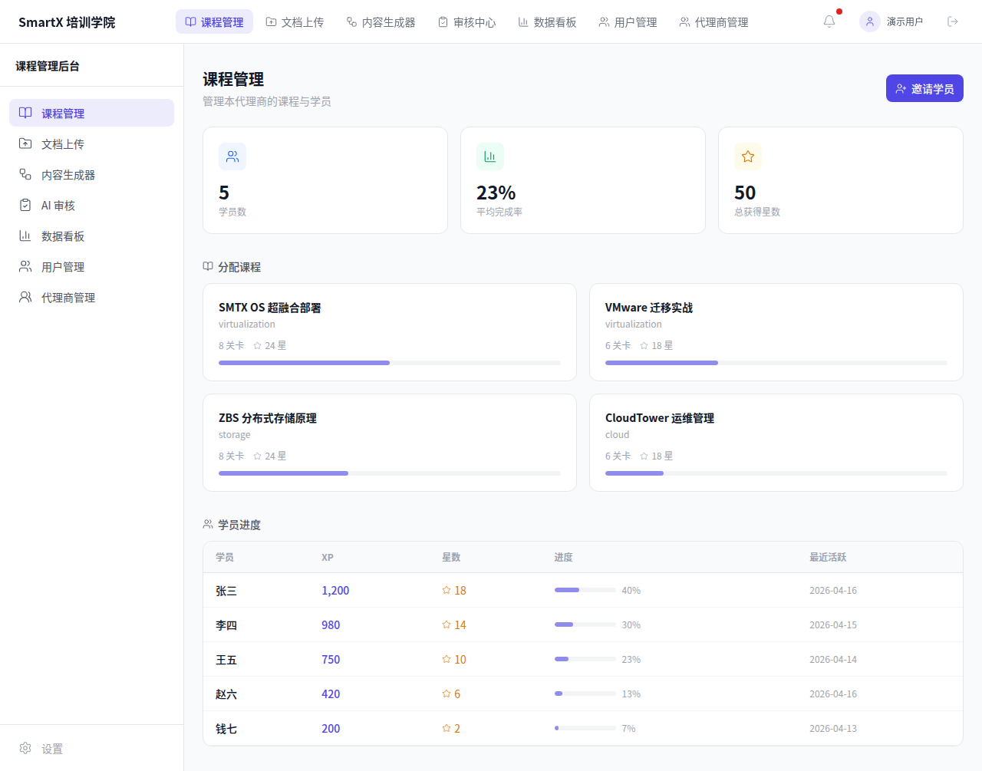The image size is (982, 771).
Task: Open 代理商管理 in the left sidebar
Action: pyautogui.click(x=68, y=298)
